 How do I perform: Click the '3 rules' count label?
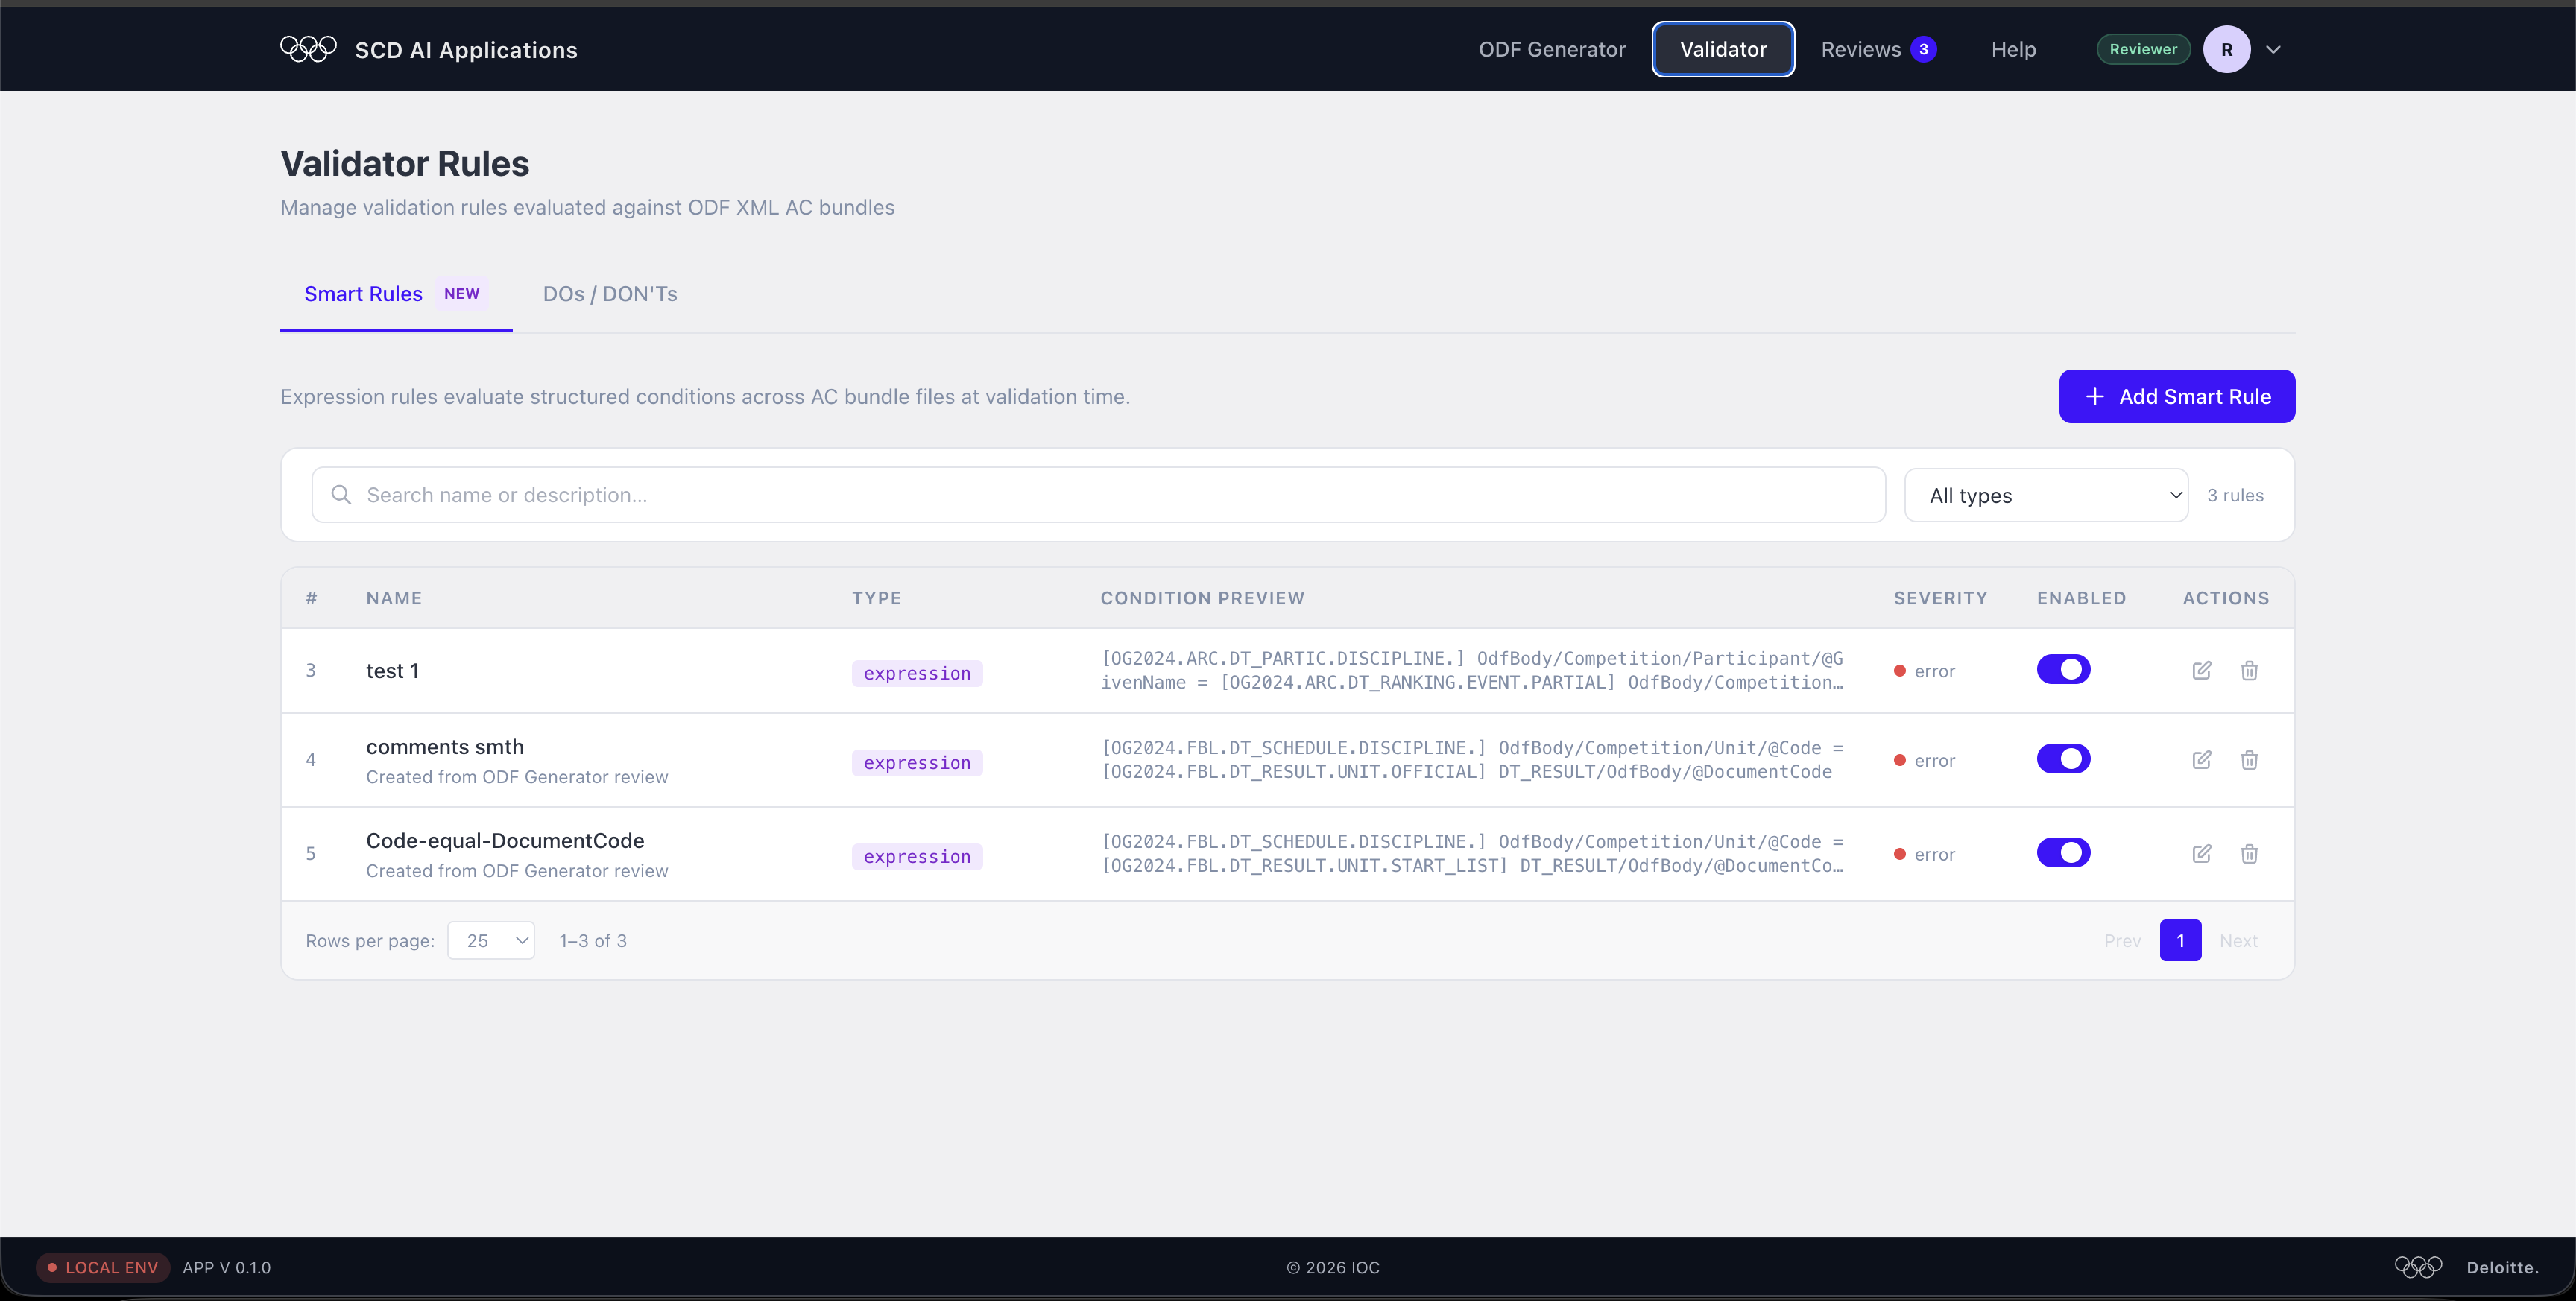click(2235, 495)
